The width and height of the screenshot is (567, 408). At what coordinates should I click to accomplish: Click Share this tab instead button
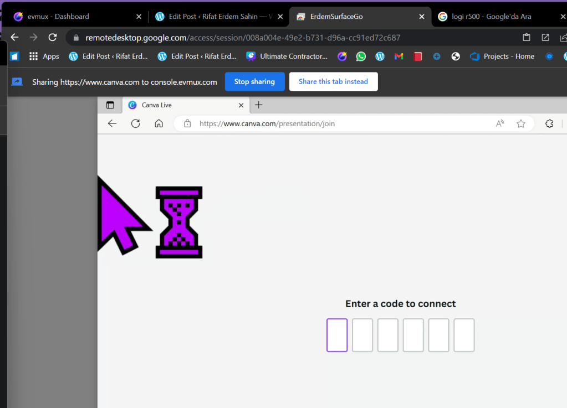(334, 81)
